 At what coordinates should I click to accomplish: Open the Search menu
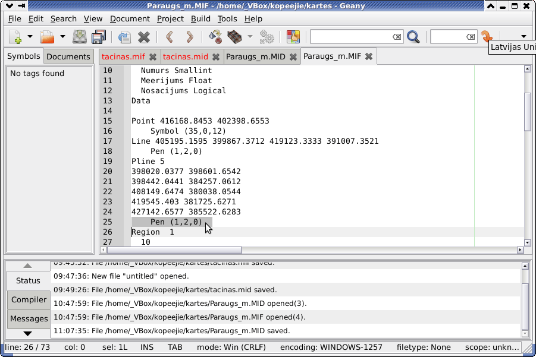[63, 19]
